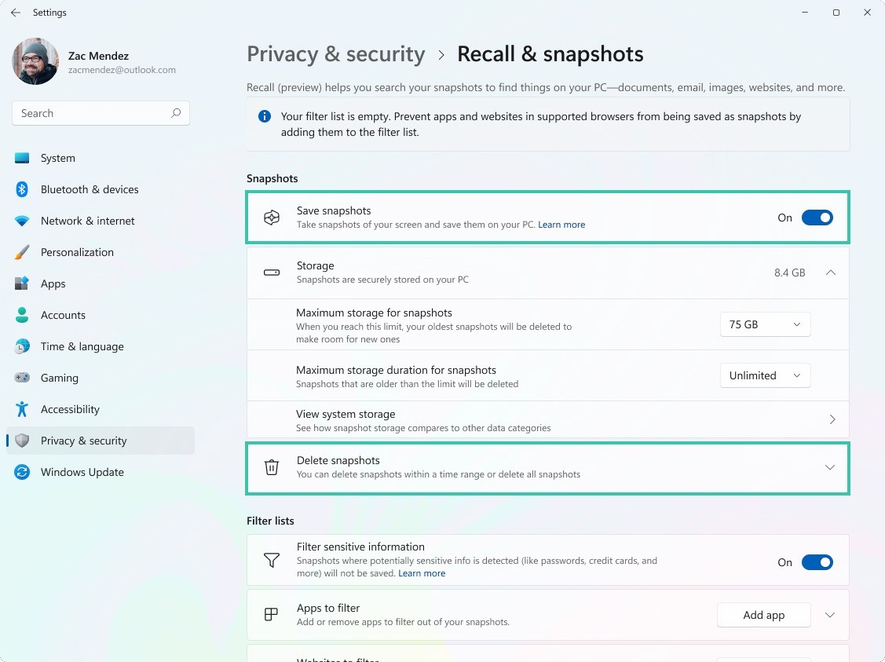Select the Gaming controller icon
Image resolution: width=885 pixels, height=662 pixels.
21,378
